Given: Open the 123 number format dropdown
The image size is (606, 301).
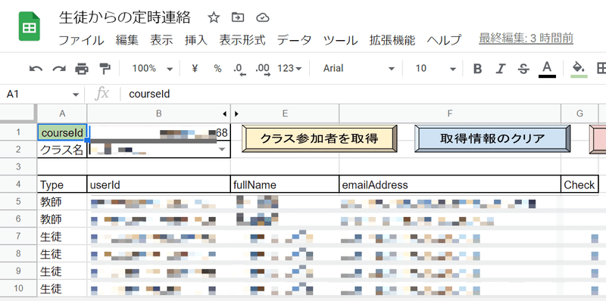Looking at the screenshot, I should pyautogui.click(x=289, y=69).
